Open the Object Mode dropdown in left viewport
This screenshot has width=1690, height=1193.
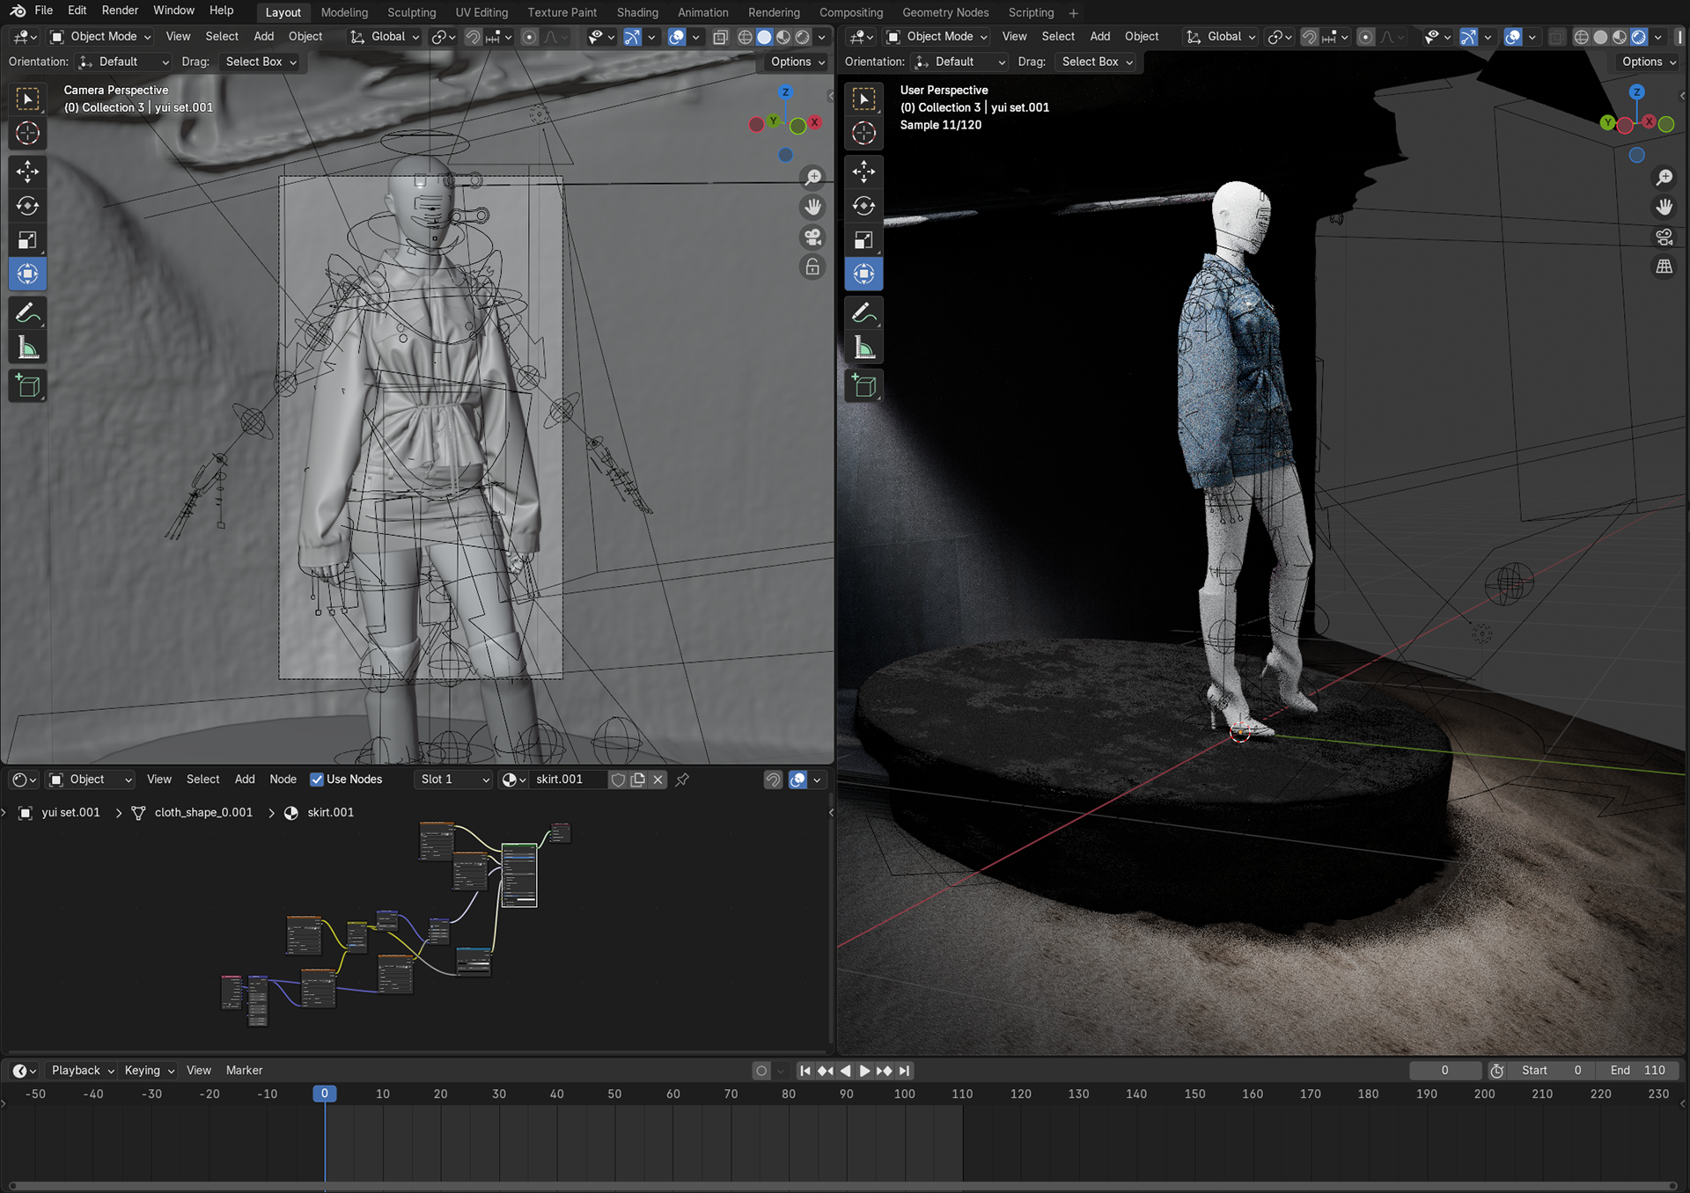click(x=101, y=36)
